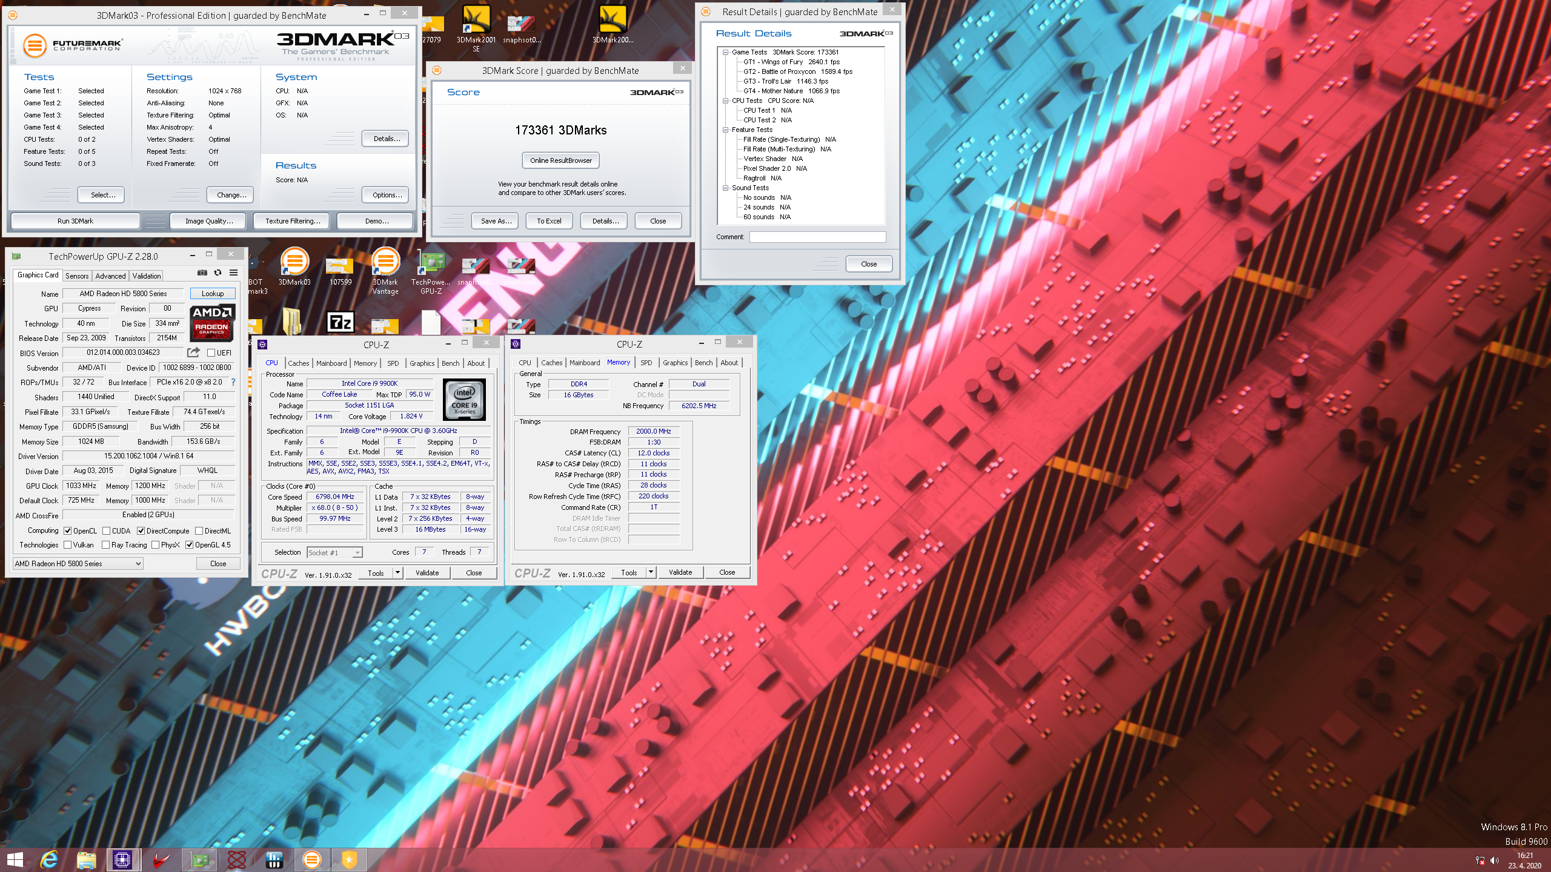Collapse Game Tests tree node
The height and width of the screenshot is (872, 1551).
pyautogui.click(x=725, y=52)
